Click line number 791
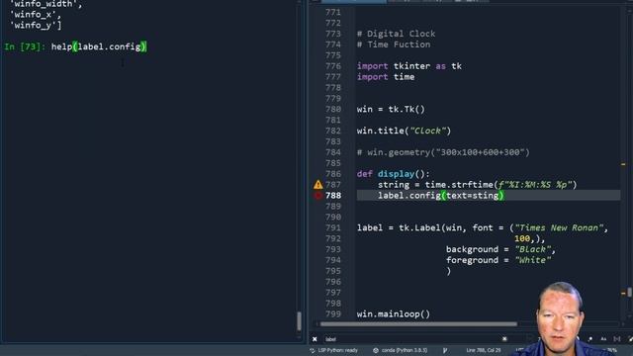The image size is (633, 356). pyautogui.click(x=333, y=228)
